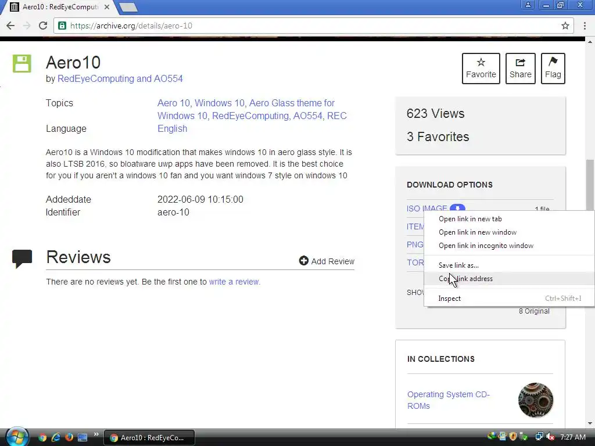Click the Chrome profile avatar button
The height and width of the screenshot is (446, 595).
[x=528, y=5]
